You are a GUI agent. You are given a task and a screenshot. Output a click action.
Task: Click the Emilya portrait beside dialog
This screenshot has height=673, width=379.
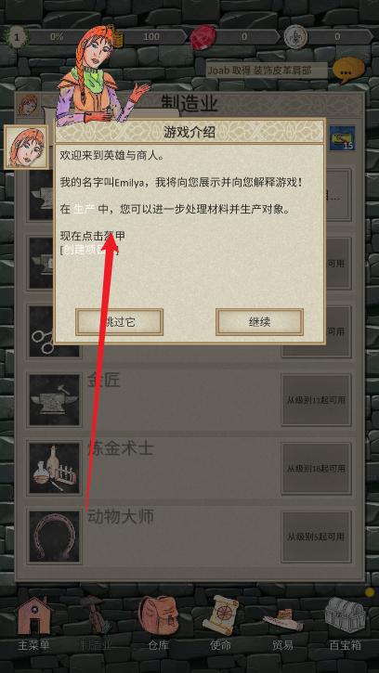click(26, 148)
